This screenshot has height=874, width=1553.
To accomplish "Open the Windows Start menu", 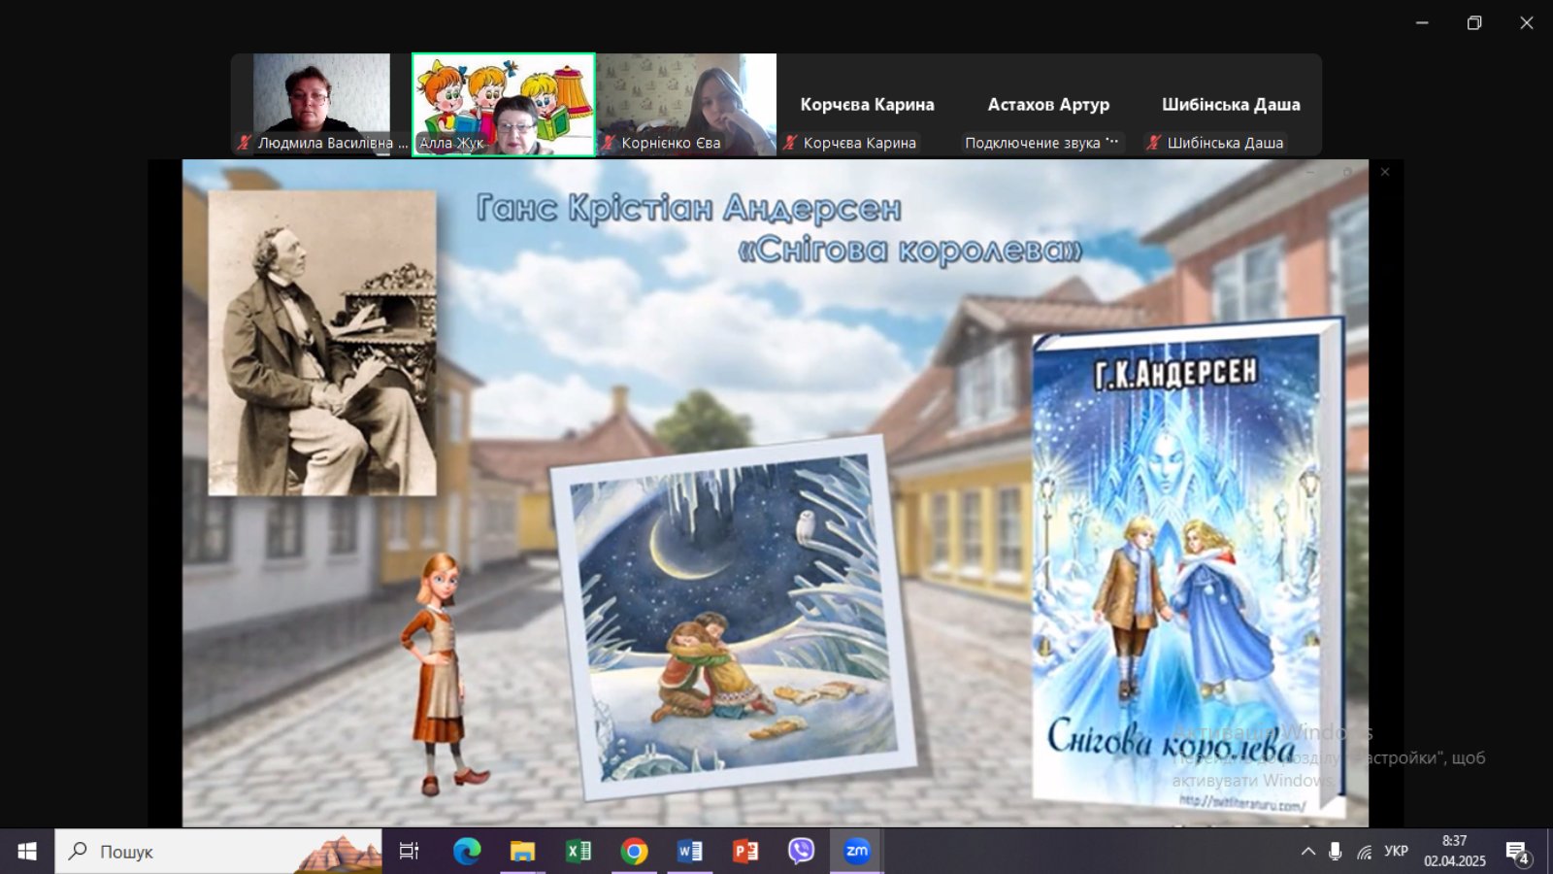I will pyautogui.click(x=27, y=852).
